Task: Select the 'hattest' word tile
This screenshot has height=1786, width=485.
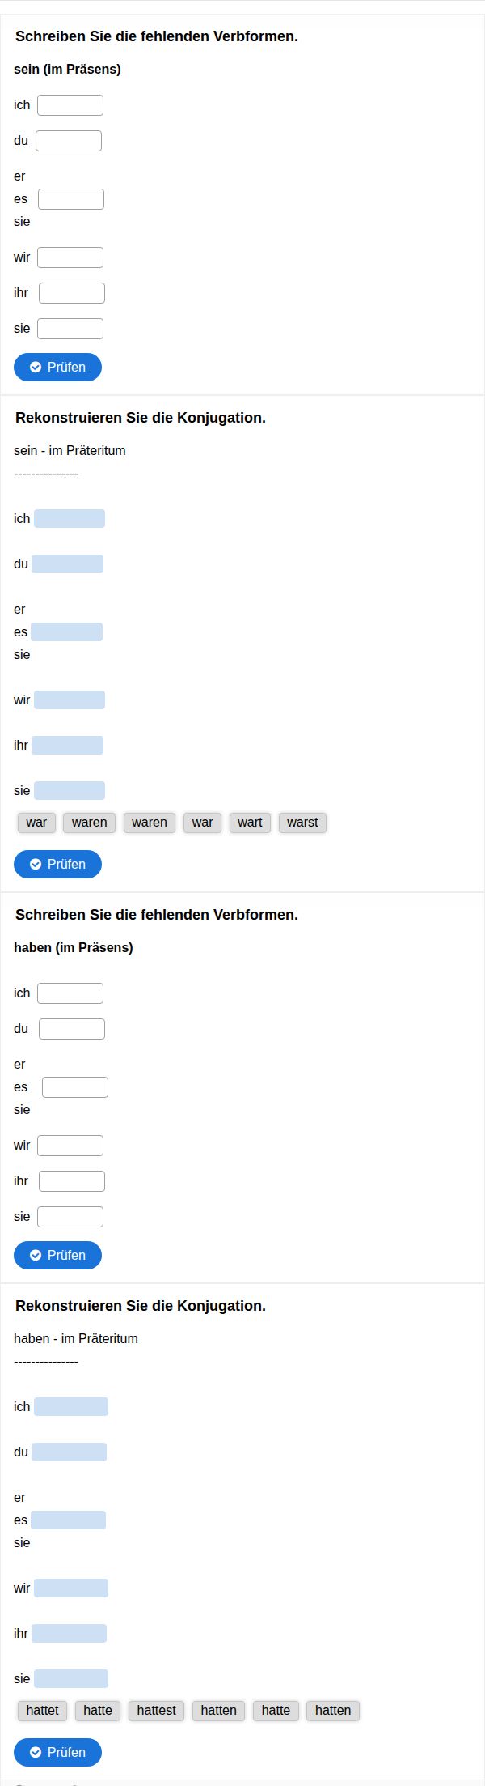Action: [x=156, y=1711]
